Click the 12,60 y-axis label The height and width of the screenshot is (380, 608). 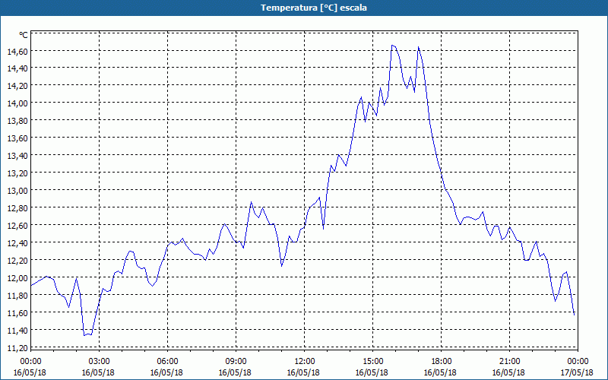(x=17, y=225)
